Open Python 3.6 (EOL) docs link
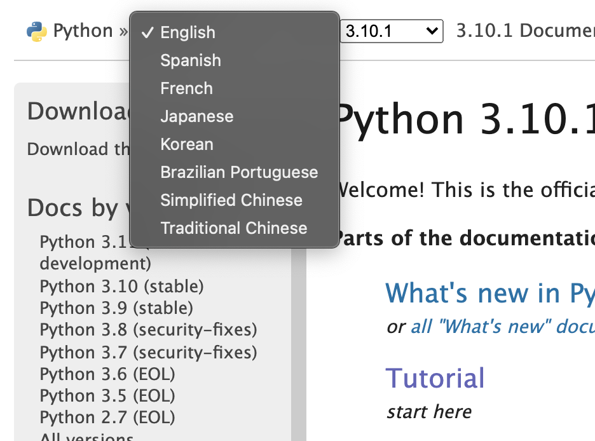 107,374
